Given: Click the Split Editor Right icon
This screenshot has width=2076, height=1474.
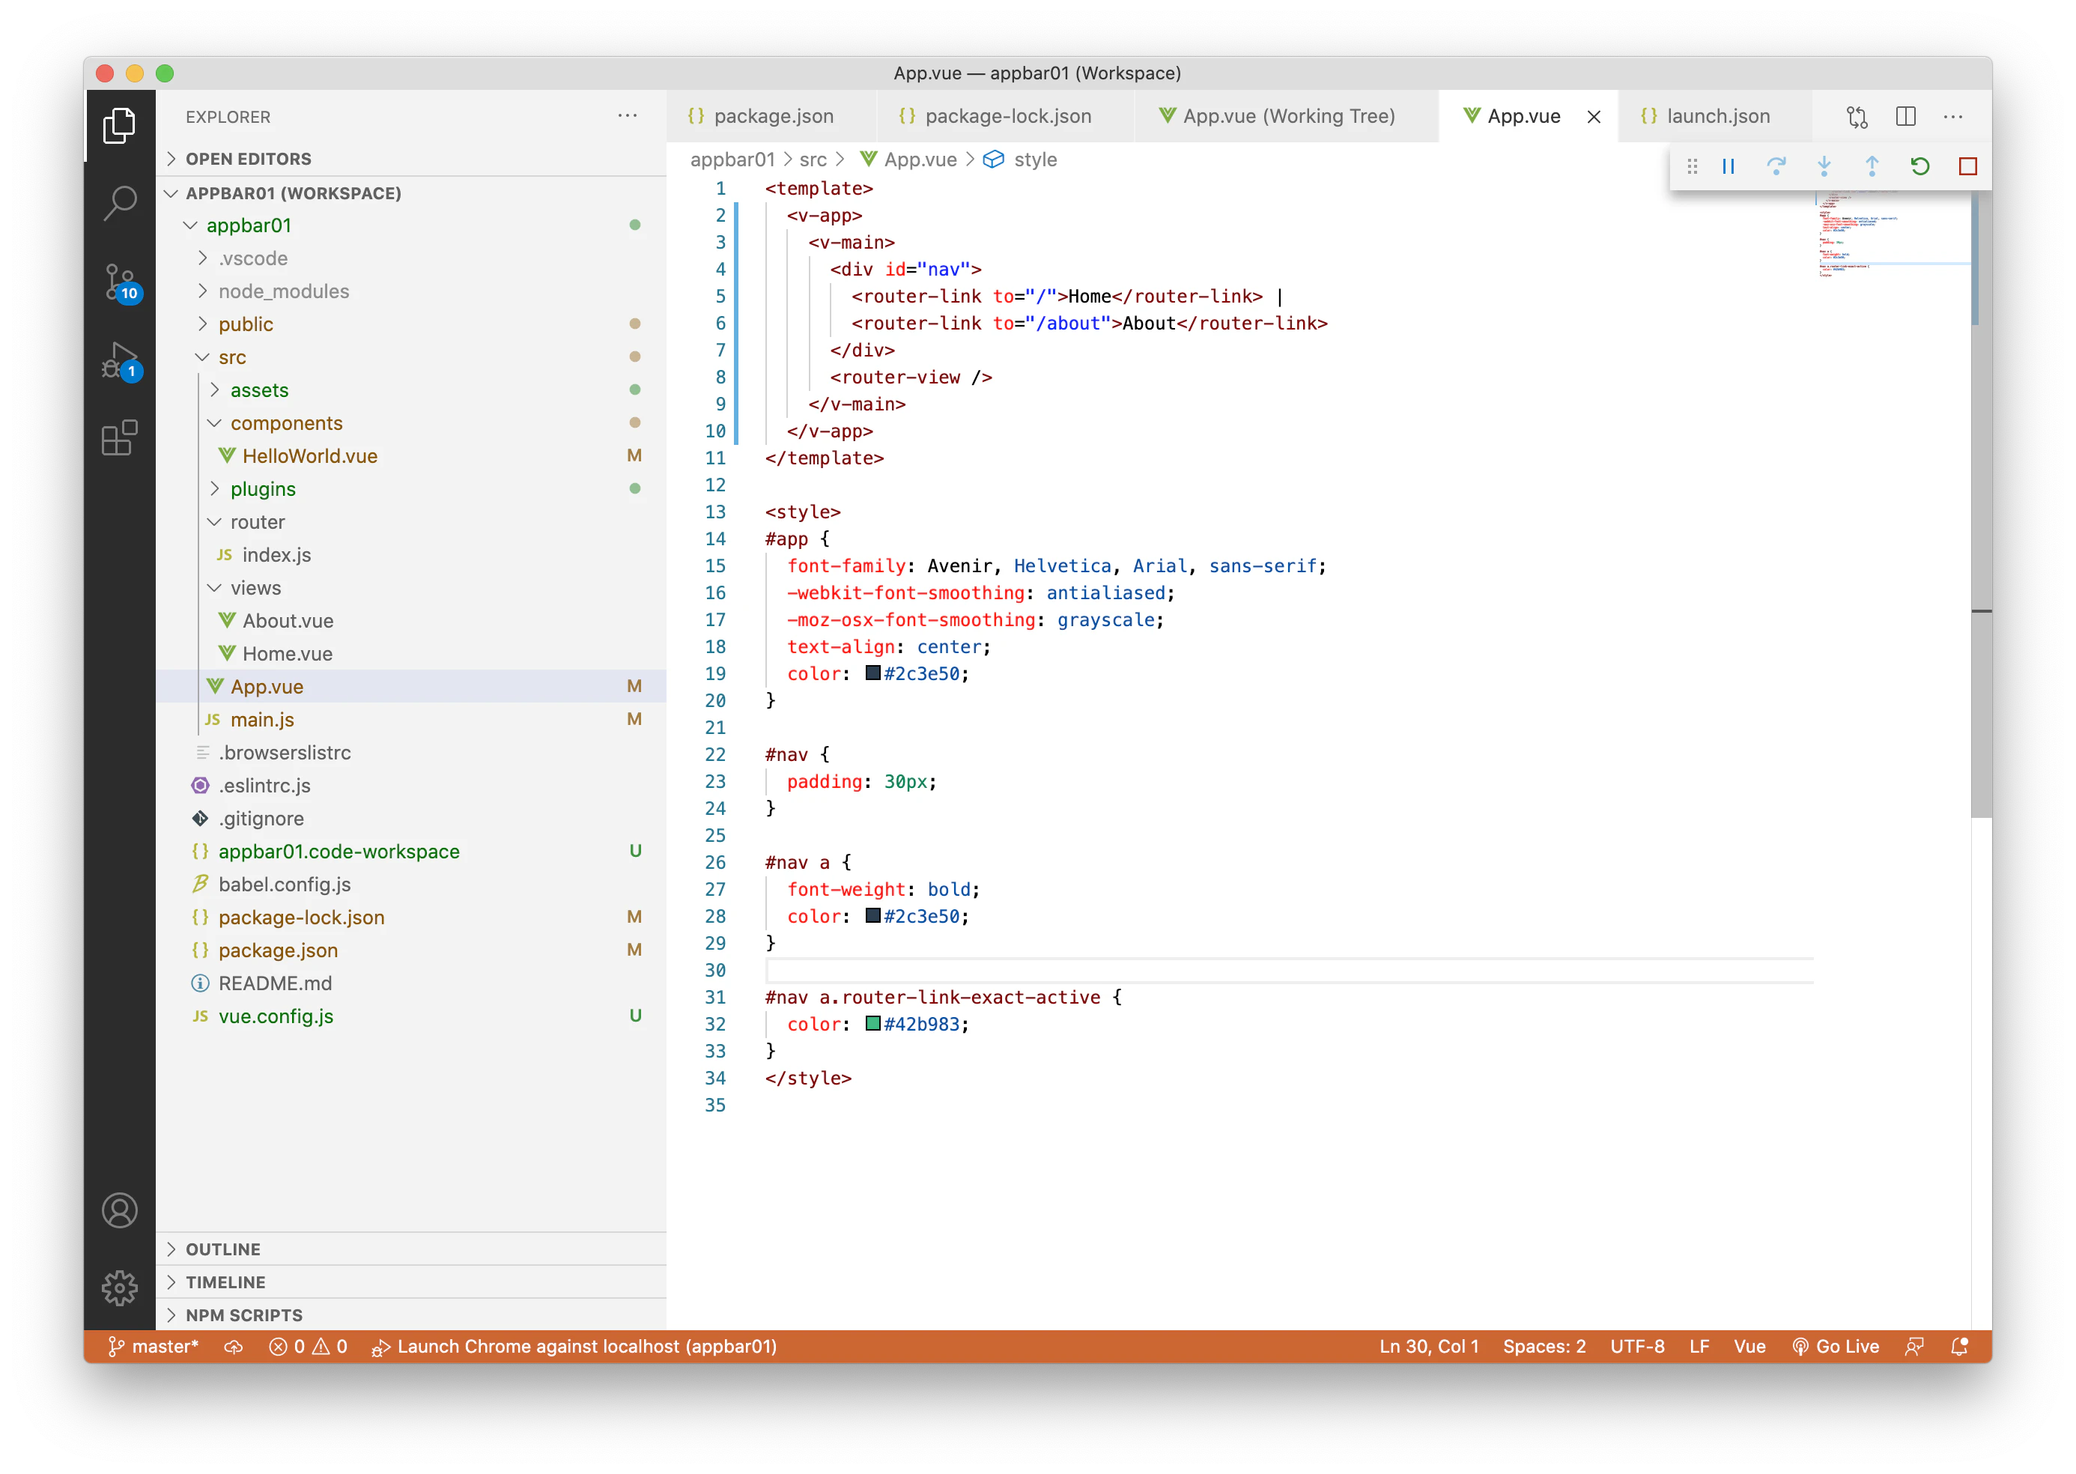Looking at the screenshot, I should [x=1905, y=116].
